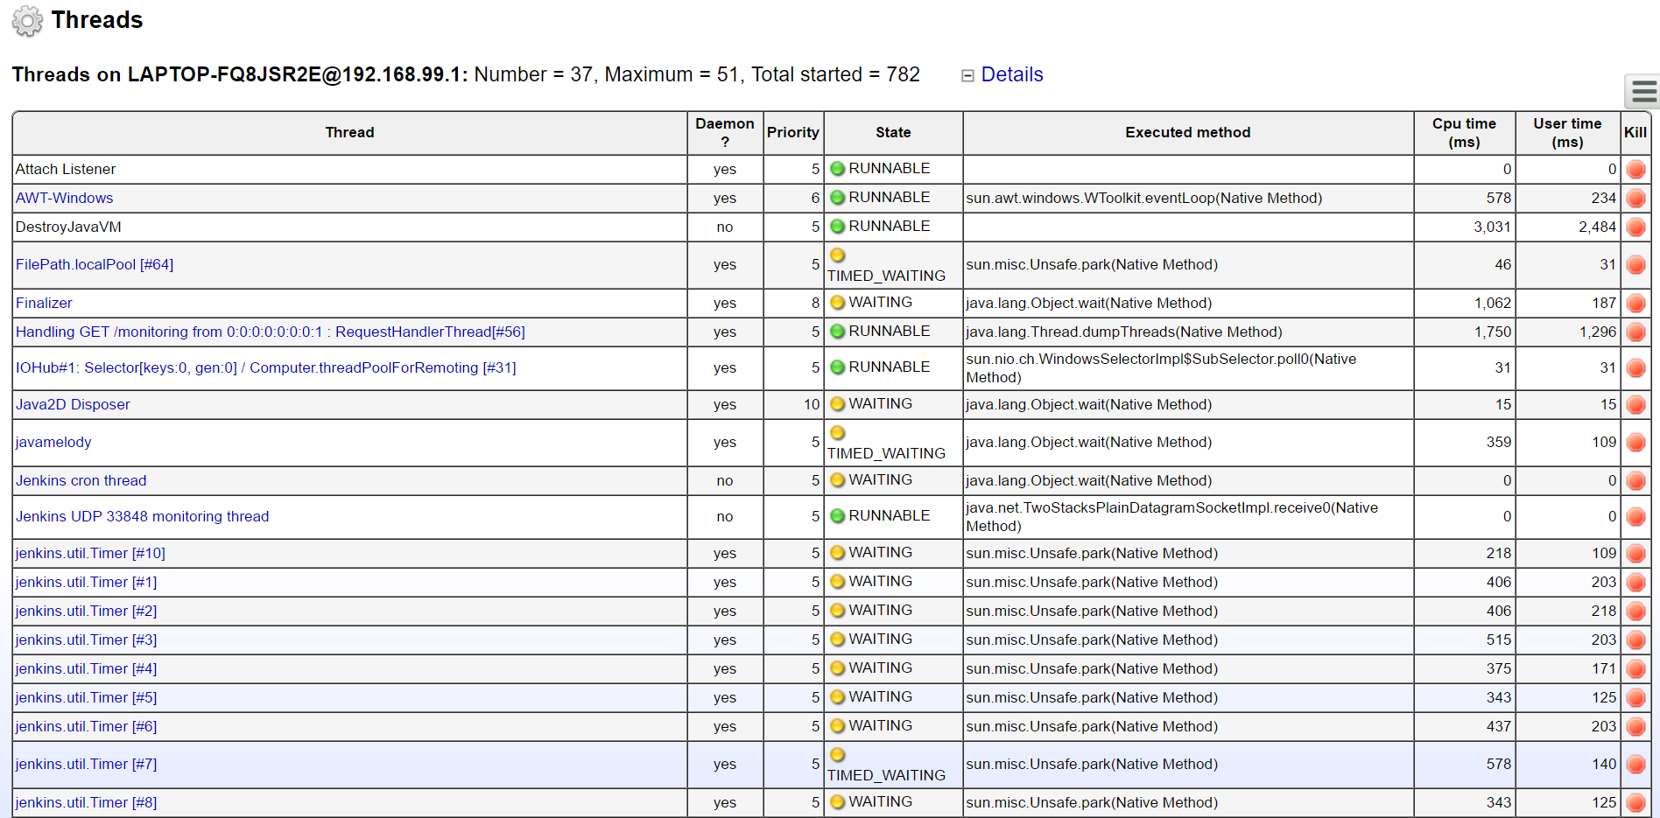1660x818 pixels.
Task: Click the priority 10 value for Java2D Disposer
Action: coord(812,405)
